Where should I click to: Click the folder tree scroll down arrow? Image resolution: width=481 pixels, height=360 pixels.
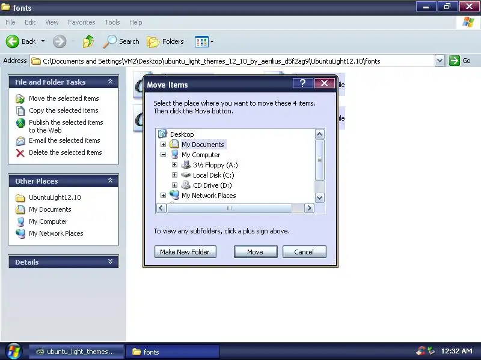(319, 197)
